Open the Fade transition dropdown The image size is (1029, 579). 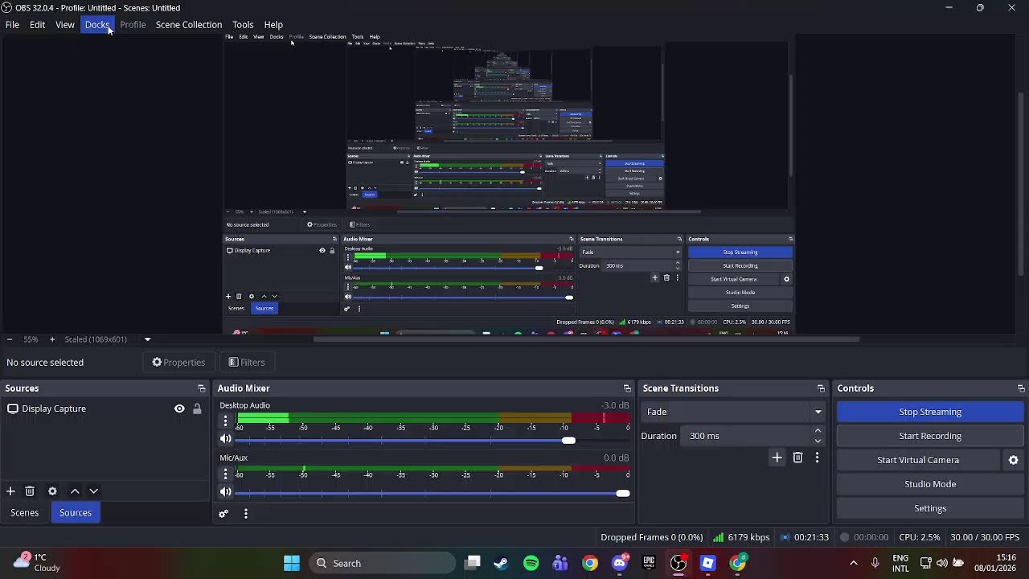point(734,412)
